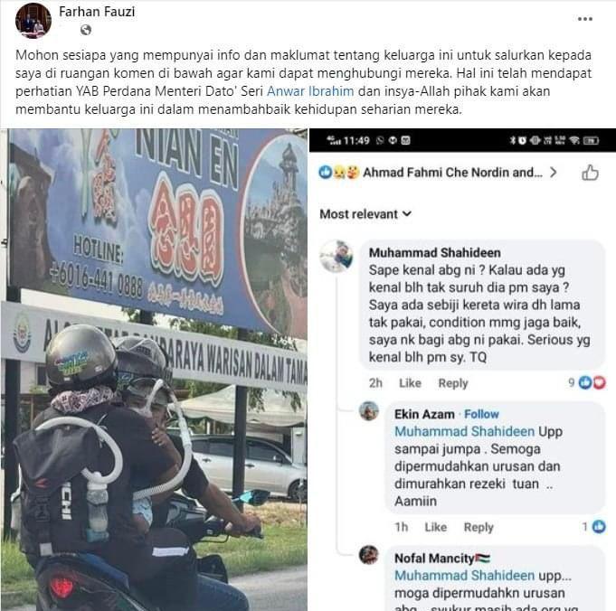The width and height of the screenshot is (616, 611).
Task: Open the motorcycle rider photo
Action: tap(154, 370)
